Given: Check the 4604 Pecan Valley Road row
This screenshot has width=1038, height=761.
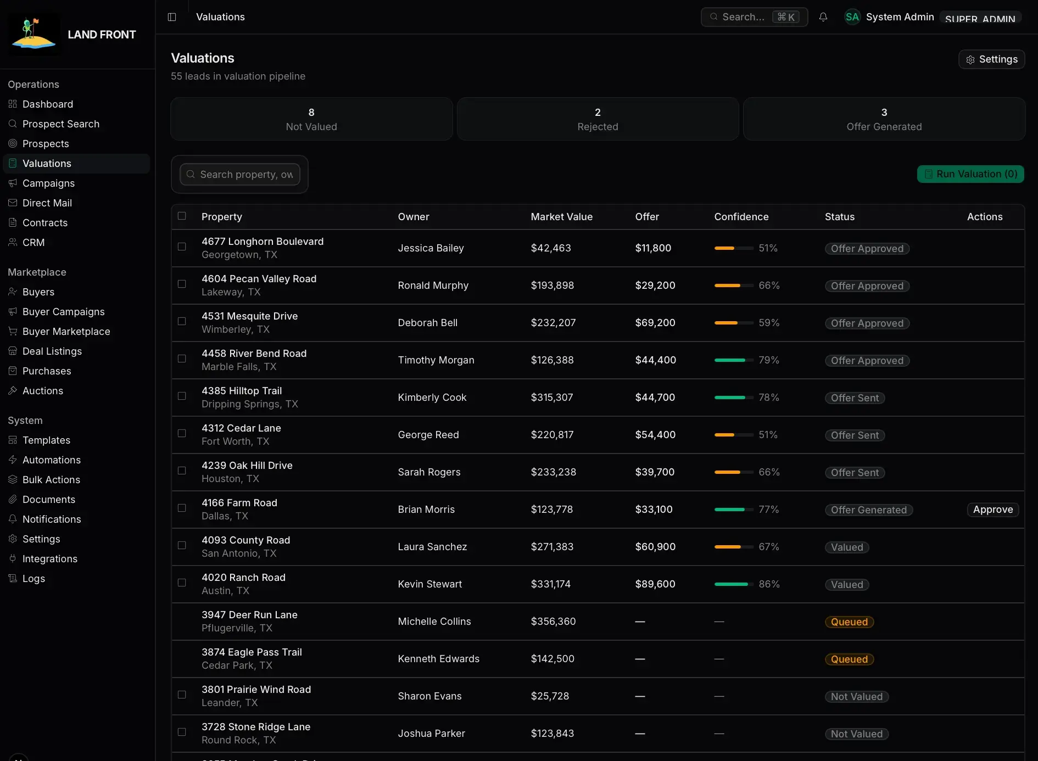Looking at the screenshot, I should [182, 284].
